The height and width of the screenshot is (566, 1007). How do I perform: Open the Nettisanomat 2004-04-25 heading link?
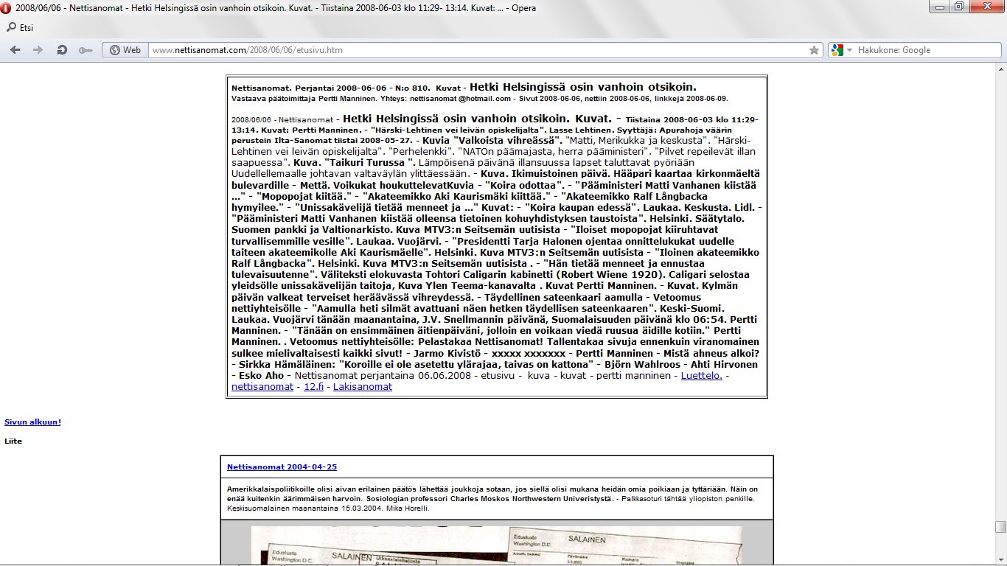(x=282, y=467)
